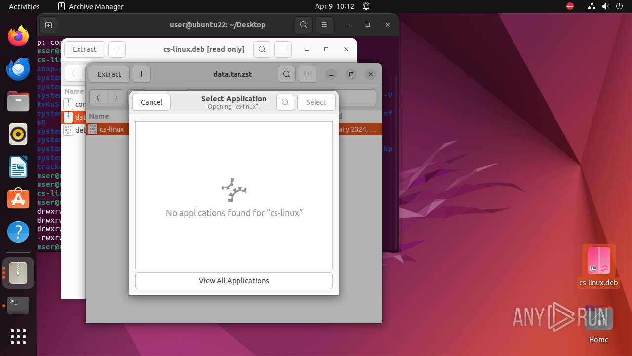Click Extract in cs-linux.deb window

[84, 49]
